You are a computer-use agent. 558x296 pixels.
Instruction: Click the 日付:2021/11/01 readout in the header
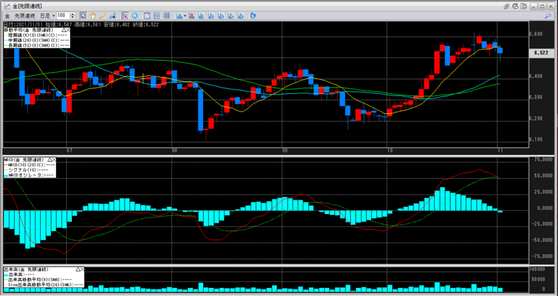pyautogui.click(x=23, y=24)
